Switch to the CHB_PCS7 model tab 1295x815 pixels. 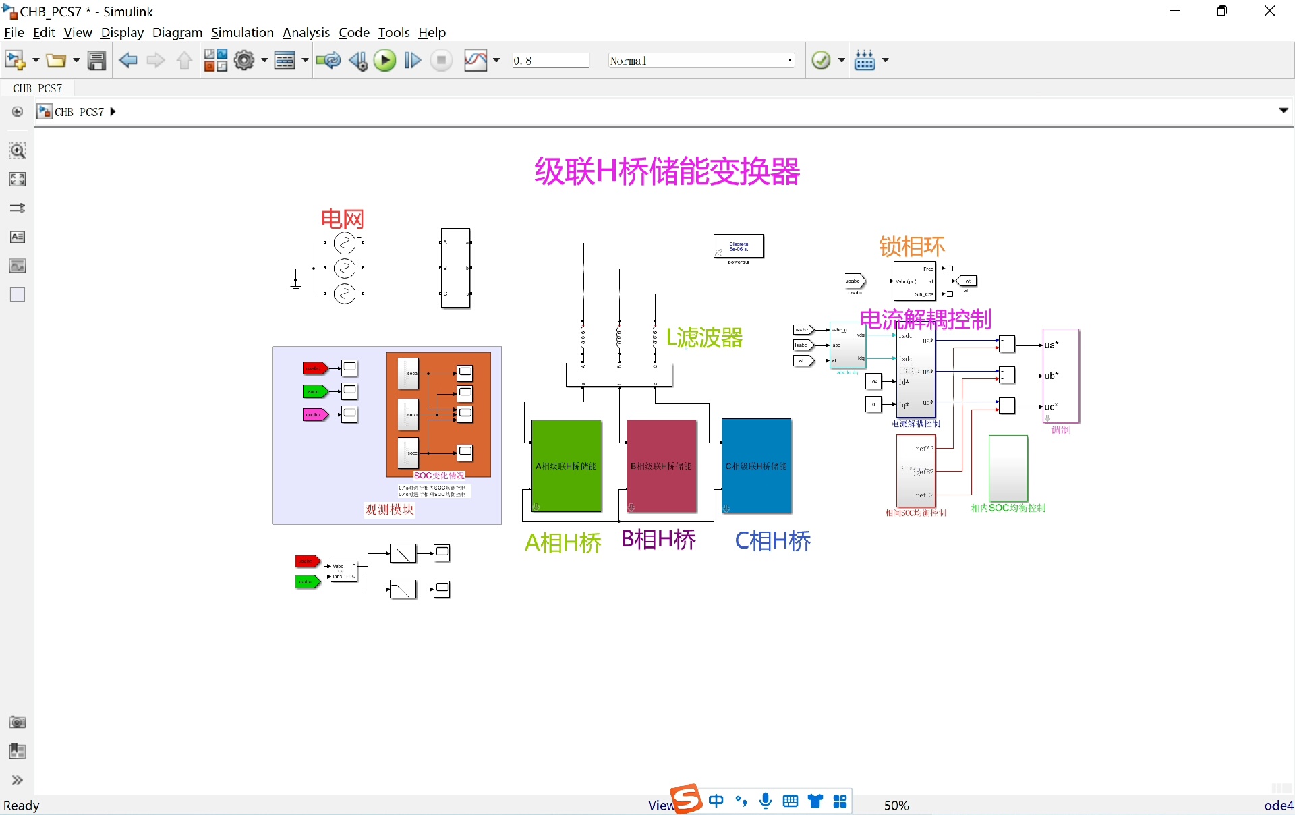point(38,88)
